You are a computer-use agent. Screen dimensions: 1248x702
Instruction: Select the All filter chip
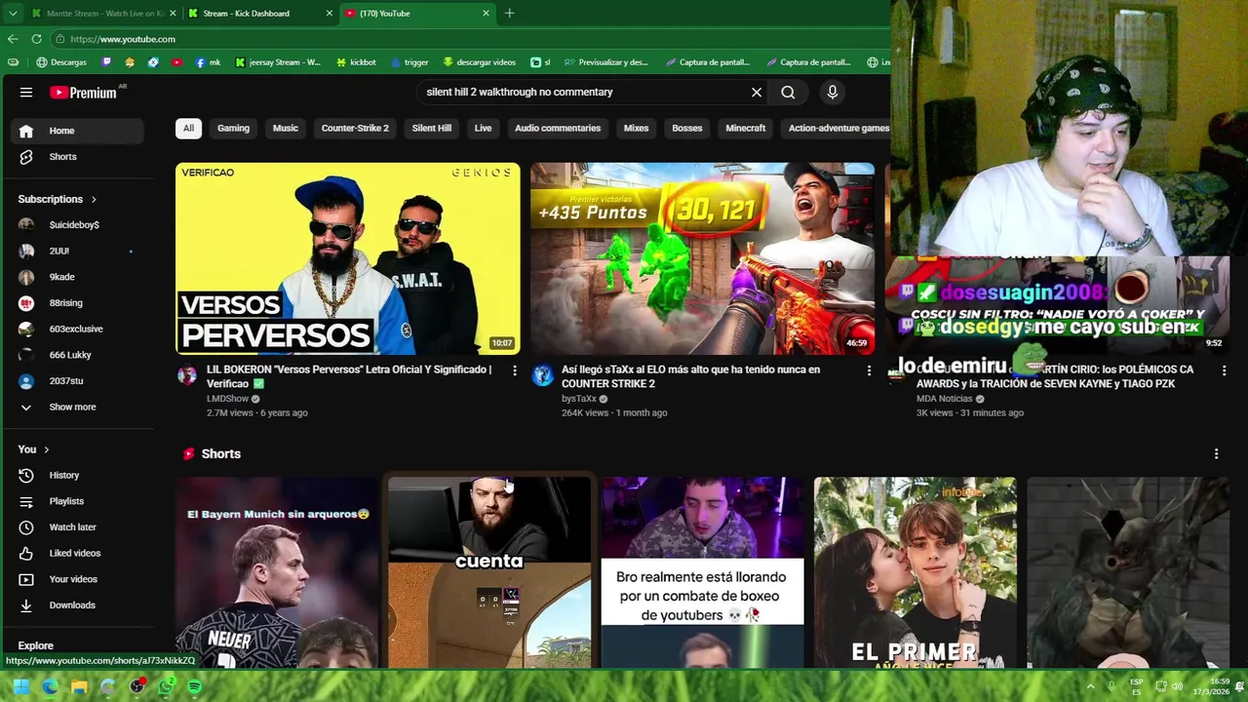[x=188, y=128]
